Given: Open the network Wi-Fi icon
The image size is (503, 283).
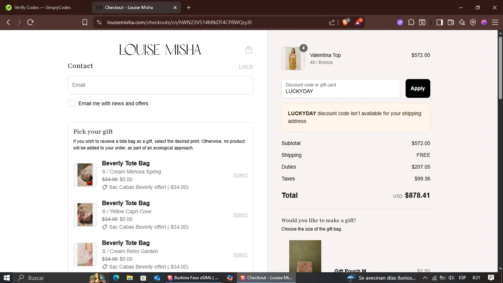Looking at the screenshot, I should (434, 278).
